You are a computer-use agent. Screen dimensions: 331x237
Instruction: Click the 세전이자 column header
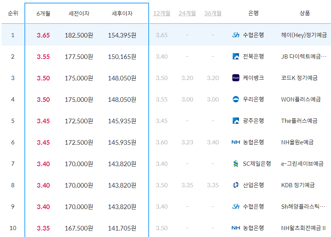(x=79, y=13)
